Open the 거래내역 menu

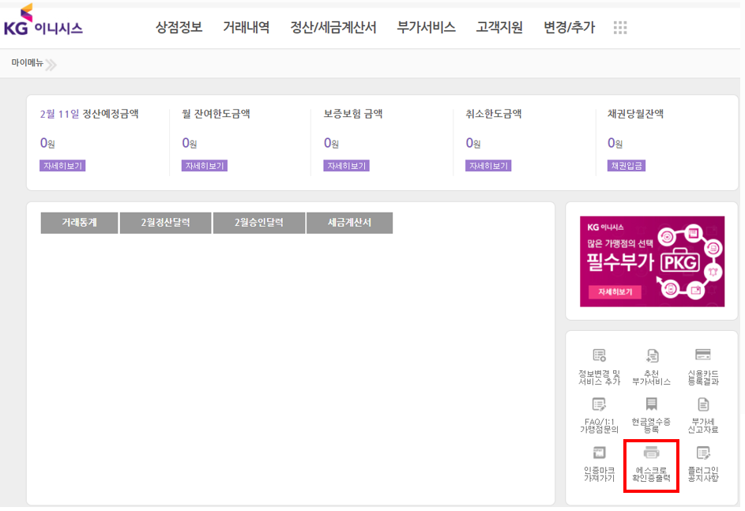tap(246, 28)
